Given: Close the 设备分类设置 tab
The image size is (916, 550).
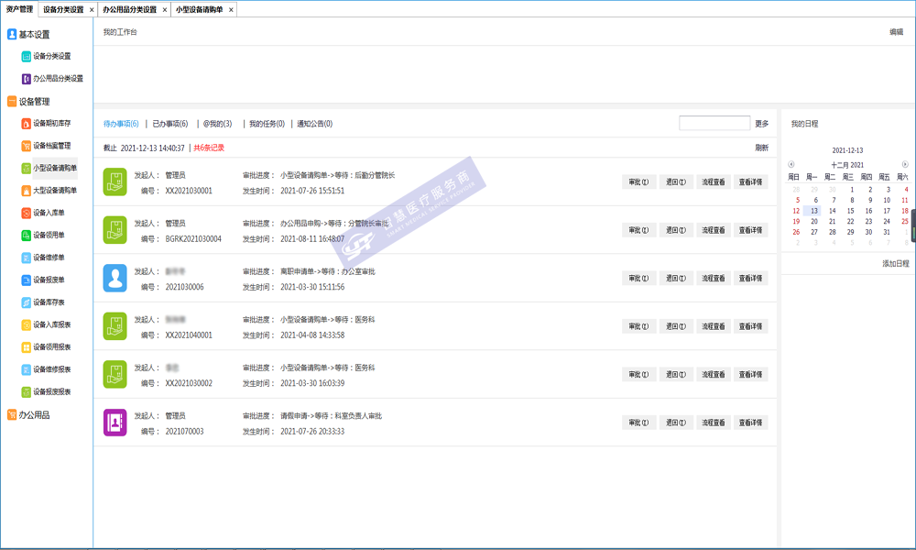Looking at the screenshot, I should 90,10.
